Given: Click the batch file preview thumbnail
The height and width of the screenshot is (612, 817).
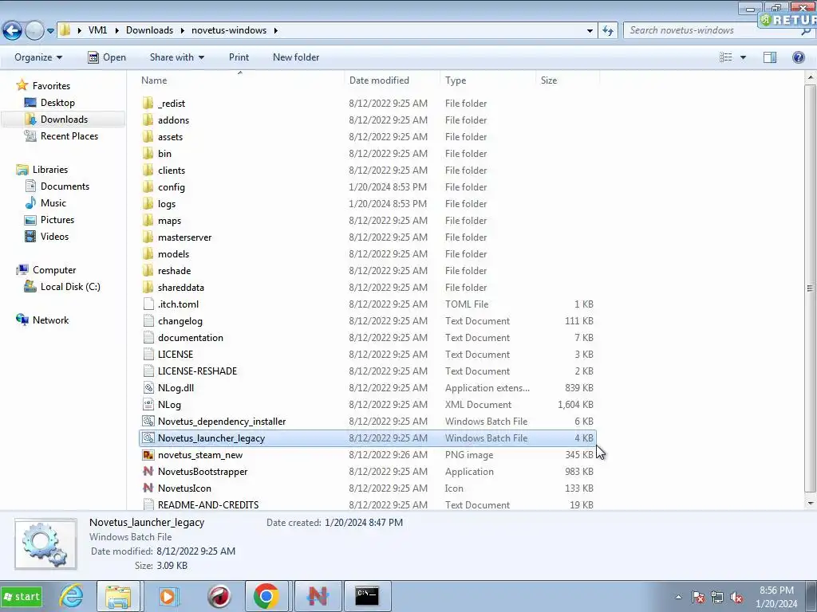Looking at the screenshot, I should [45, 543].
